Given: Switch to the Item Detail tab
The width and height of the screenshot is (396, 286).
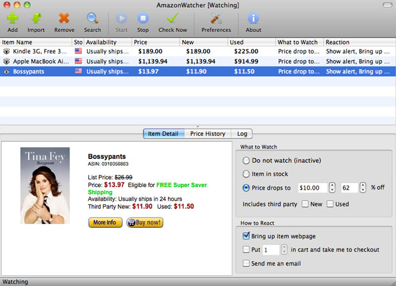Looking at the screenshot, I should (163, 134).
